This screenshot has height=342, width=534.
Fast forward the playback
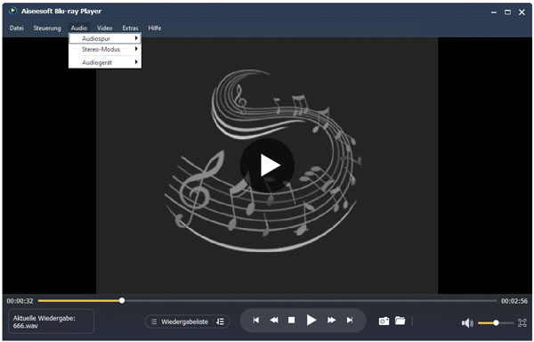point(331,321)
